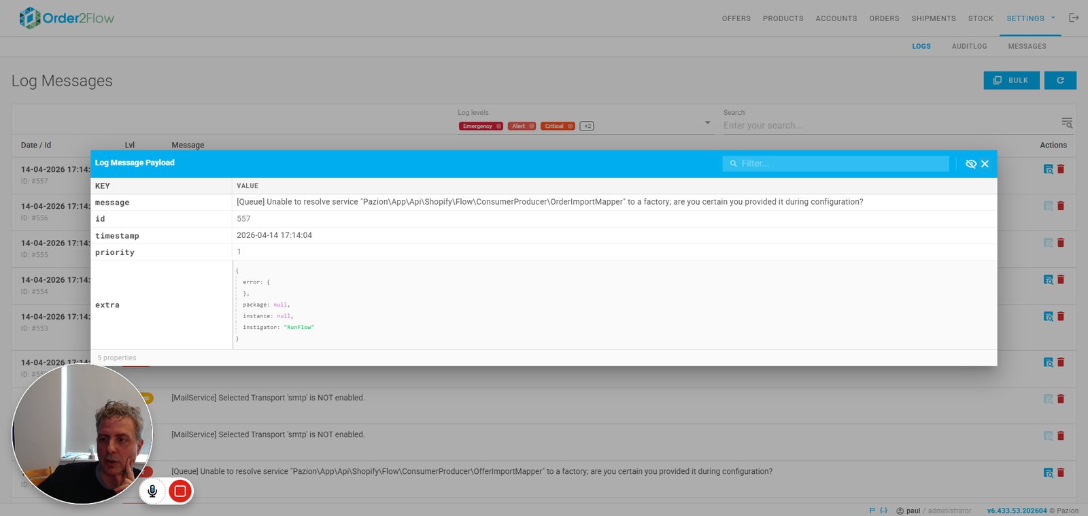View payload for log ID #553
The height and width of the screenshot is (516, 1088).
point(1049,316)
